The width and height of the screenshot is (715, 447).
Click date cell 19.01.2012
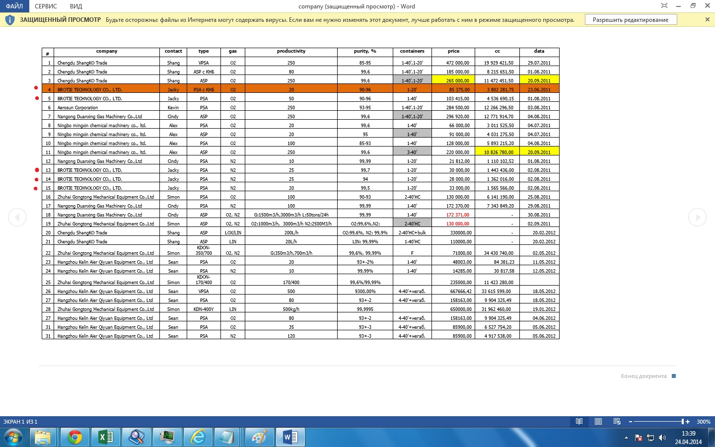[539, 309]
